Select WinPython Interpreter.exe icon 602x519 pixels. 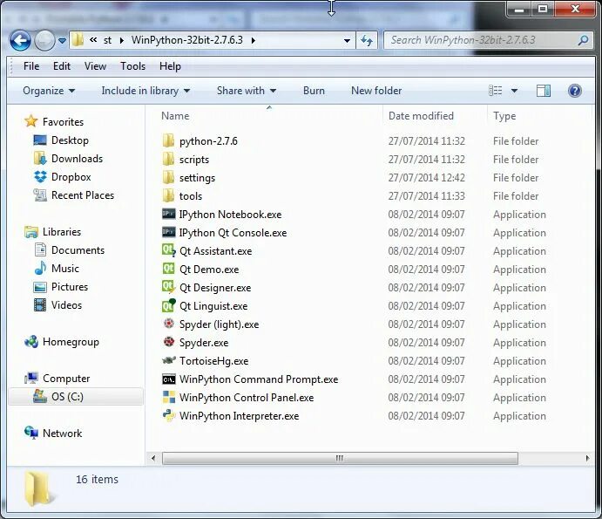[169, 415]
